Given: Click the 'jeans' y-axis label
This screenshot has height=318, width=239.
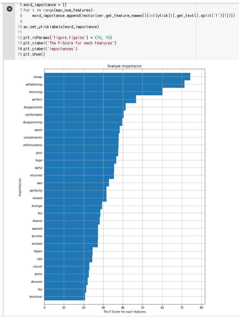Looking at the screenshot, I should click(38, 274).
